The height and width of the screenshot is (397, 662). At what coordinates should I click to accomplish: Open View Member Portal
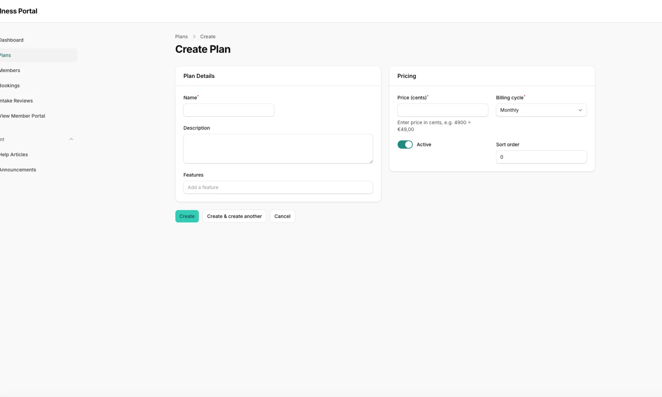(x=22, y=116)
